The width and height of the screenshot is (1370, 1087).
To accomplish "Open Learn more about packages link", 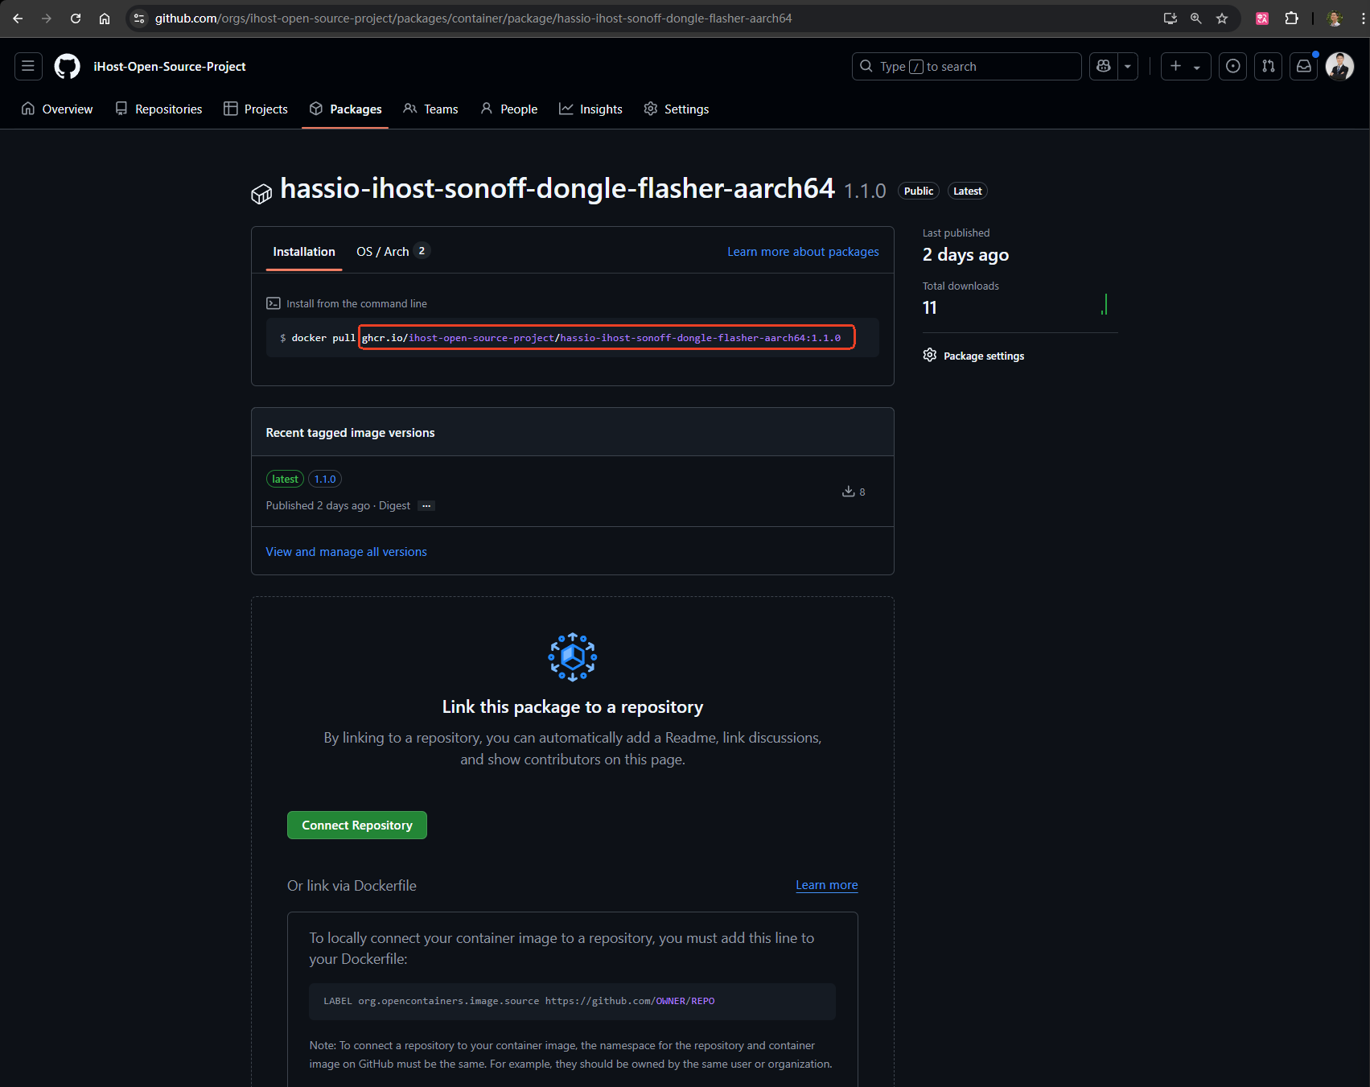I will [803, 252].
